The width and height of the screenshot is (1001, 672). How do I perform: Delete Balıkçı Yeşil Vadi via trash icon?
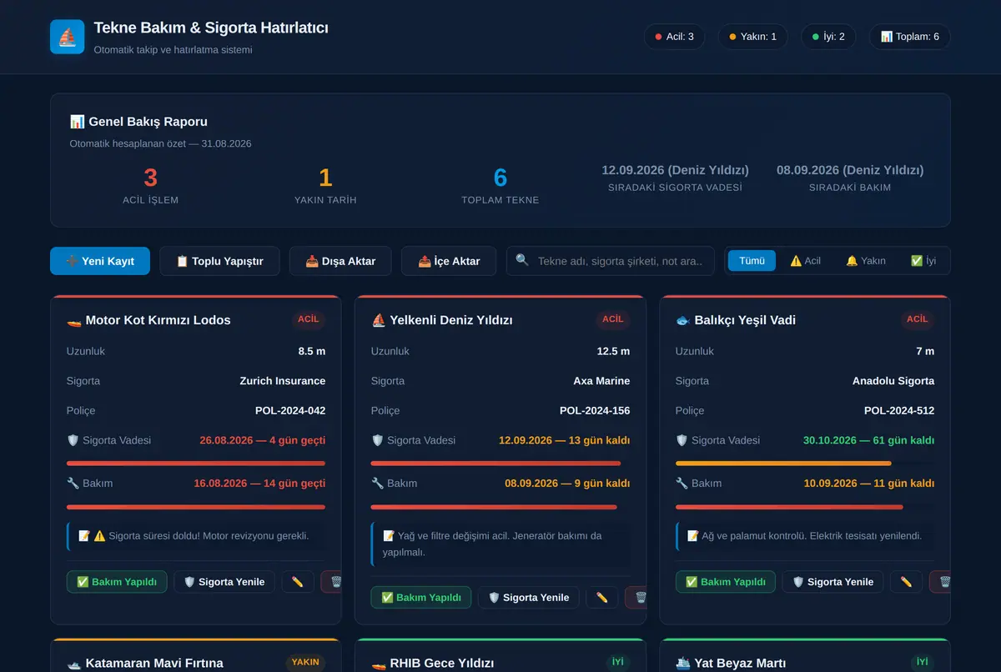click(x=940, y=582)
